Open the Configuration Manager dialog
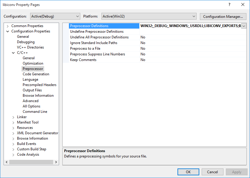 click(x=223, y=17)
